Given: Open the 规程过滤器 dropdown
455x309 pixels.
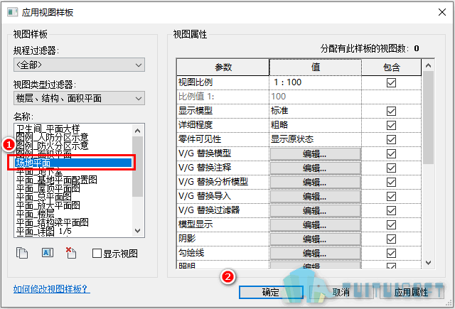Looking at the screenshot, I should [x=79, y=65].
